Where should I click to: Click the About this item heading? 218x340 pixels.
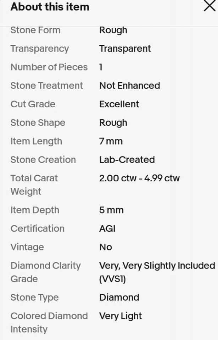coord(50,7)
